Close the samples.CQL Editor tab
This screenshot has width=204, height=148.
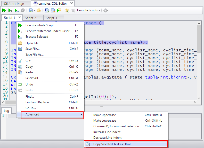point(71,4)
